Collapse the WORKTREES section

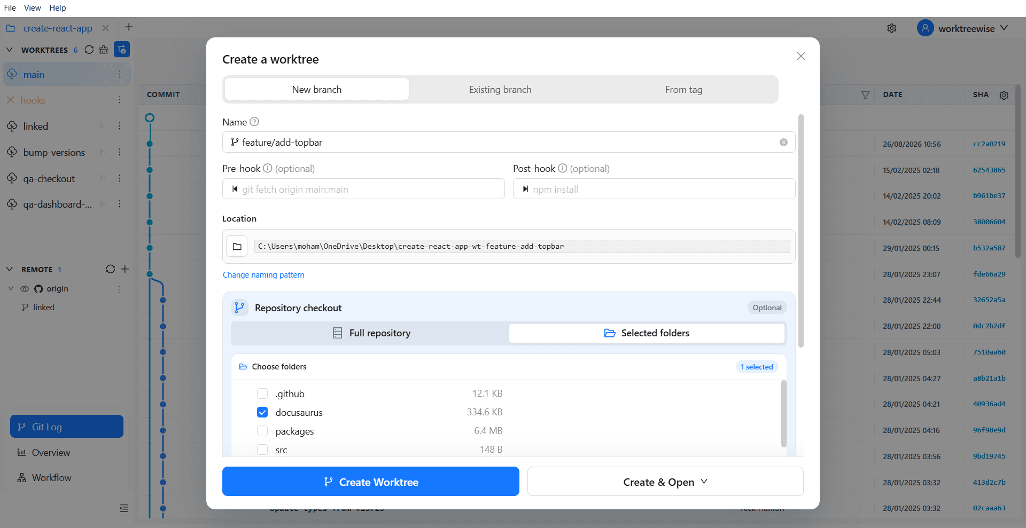[9, 50]
